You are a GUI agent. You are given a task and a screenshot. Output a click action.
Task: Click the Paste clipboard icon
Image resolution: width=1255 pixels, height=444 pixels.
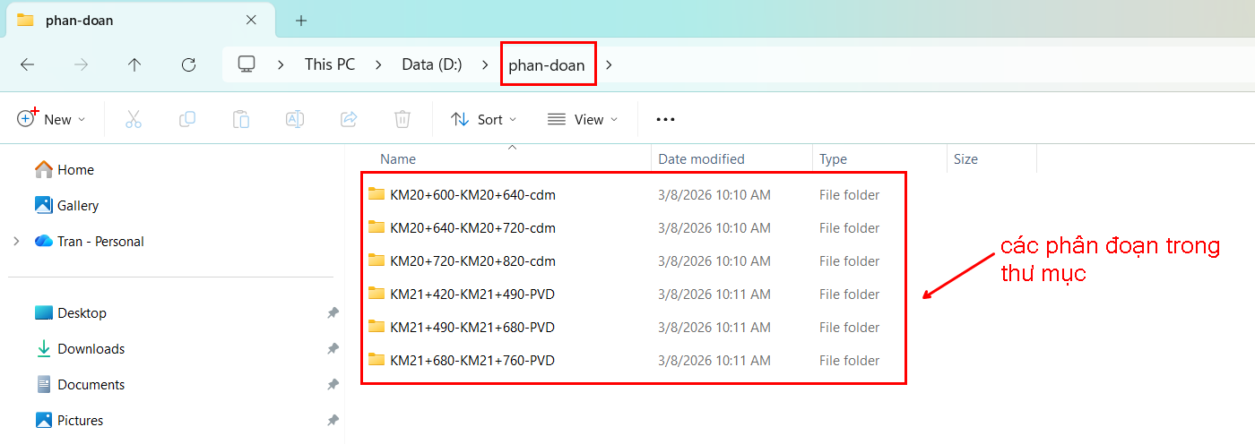241,119
